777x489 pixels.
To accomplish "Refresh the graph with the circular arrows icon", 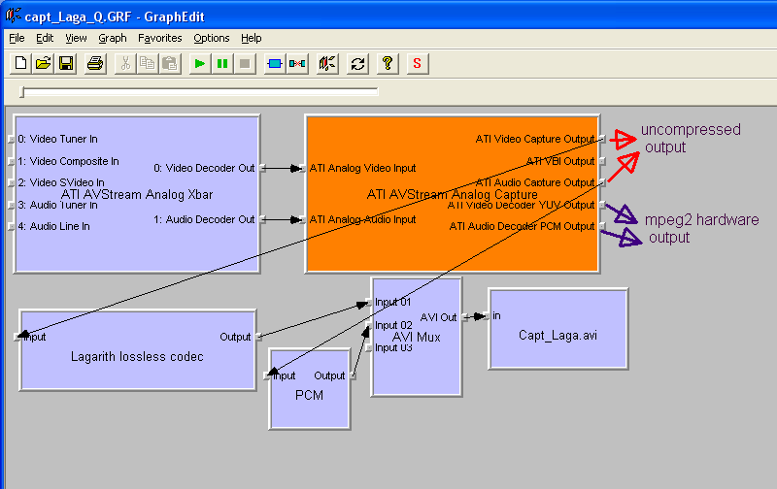I will 357,64.
